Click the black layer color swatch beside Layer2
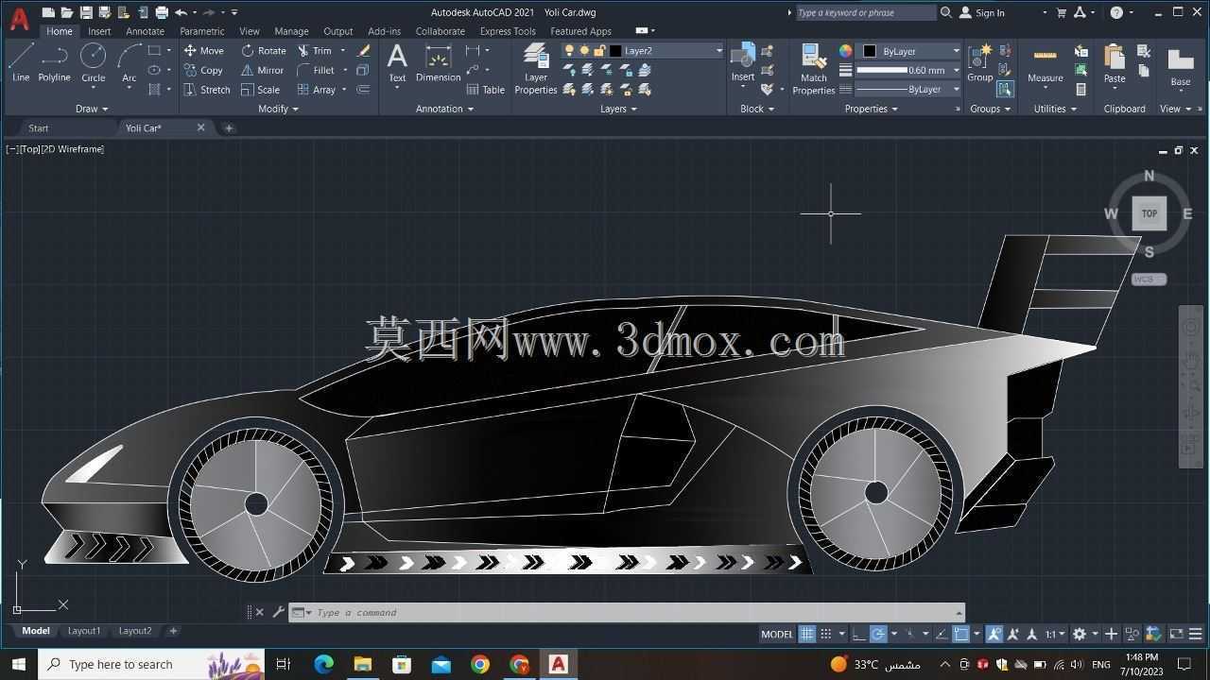The height and width of the screenshot is (680, 1210). (x=615, y=51)
